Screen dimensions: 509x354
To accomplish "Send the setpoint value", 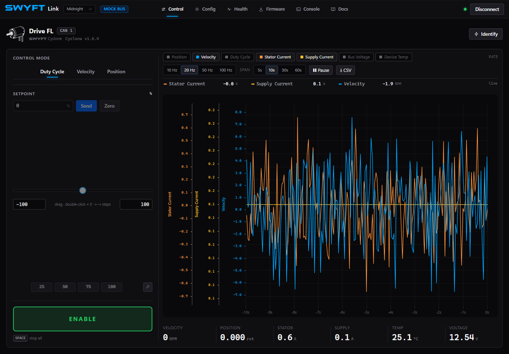I will pyautogui.click(x=86, y=106).
